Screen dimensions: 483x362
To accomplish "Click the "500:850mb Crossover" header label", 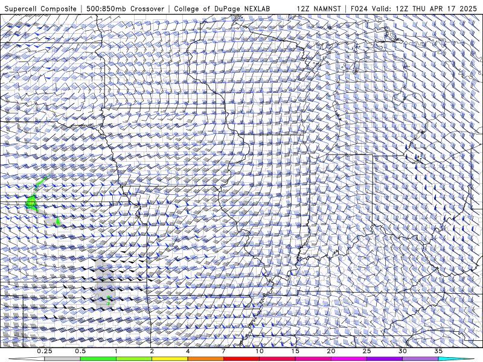I will (126, 9).
